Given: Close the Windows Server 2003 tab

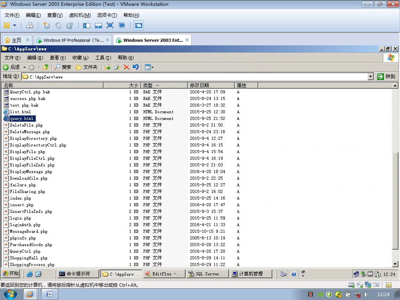Looking at the screenshot, I should click(187, 40).
